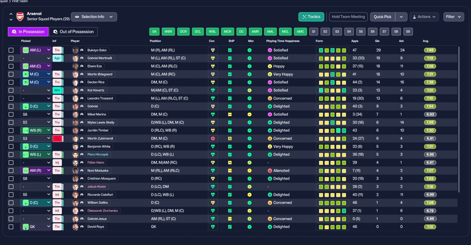Tick the checkbox for Declan Rice

tap(11, 82)
